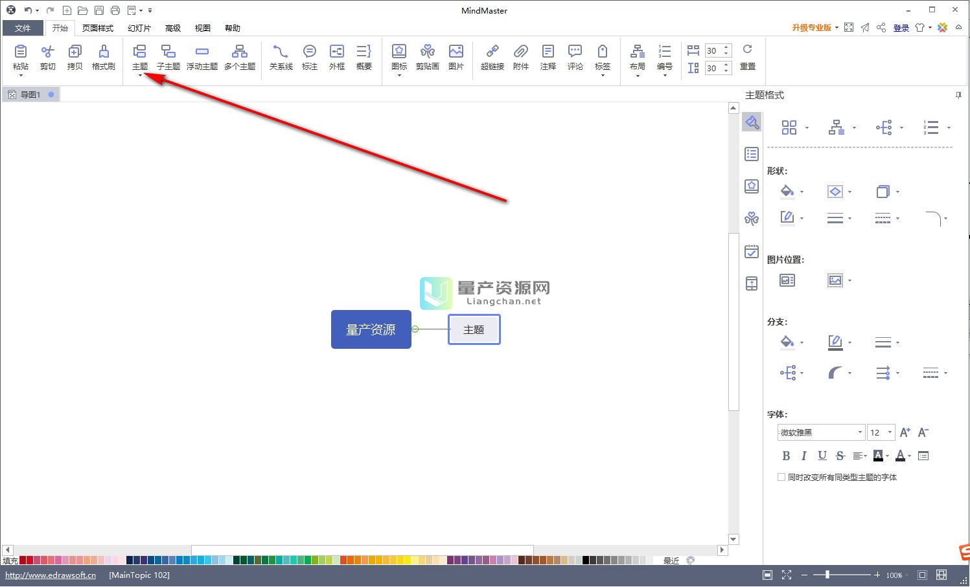Toggle Italic formatting

click(x=804, y=456)
